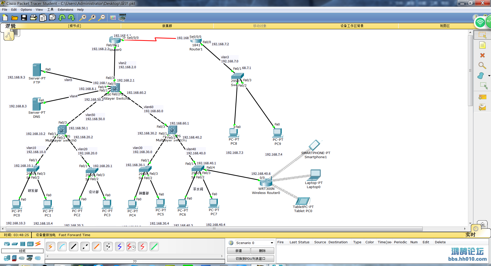
Task: Open the Edit menu
Action: click(x=14, y=10)
